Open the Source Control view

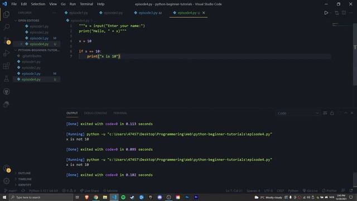[6, 40]
